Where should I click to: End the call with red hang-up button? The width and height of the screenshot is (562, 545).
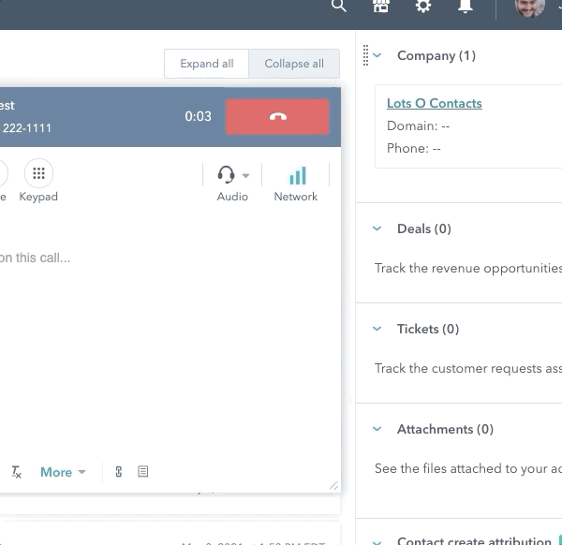(x=277, y=117)
